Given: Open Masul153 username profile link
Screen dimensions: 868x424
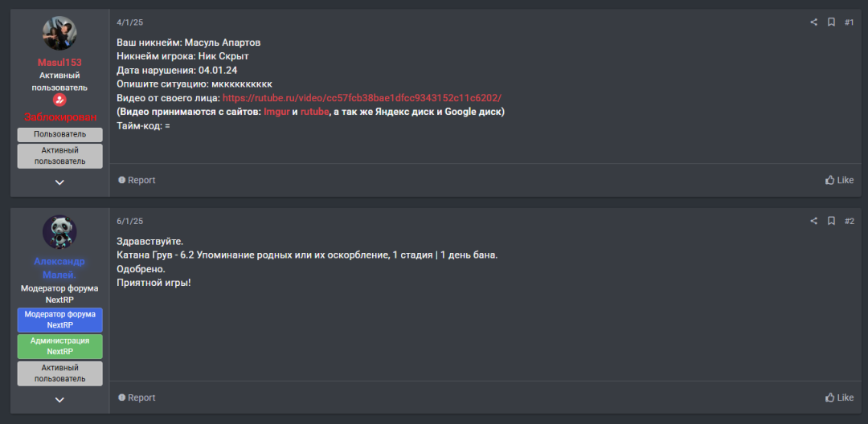Looking at the screenshot, I should [59, 63].
